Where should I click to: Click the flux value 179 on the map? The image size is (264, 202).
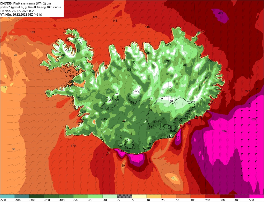point(73,146)
